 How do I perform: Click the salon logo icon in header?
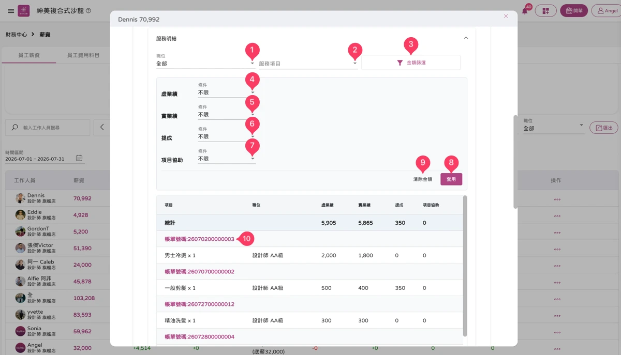coord(24,11)
